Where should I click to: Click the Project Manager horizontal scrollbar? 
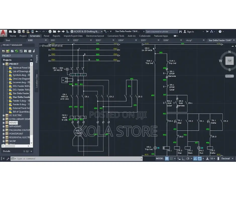16,146
